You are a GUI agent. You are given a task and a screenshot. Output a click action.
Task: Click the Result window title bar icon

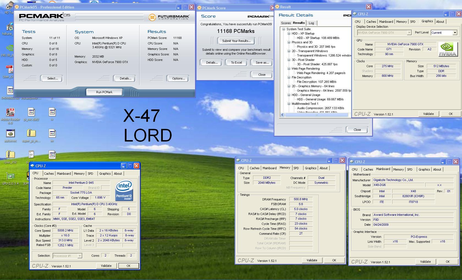pyautogui.click(x=277, y=7)
